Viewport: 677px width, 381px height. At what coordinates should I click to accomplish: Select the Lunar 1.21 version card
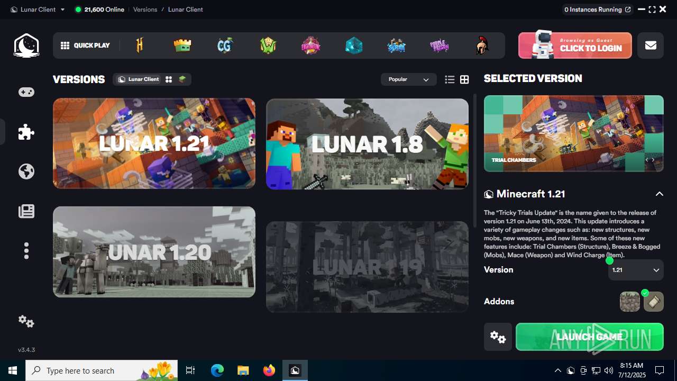tap(154, 143)
